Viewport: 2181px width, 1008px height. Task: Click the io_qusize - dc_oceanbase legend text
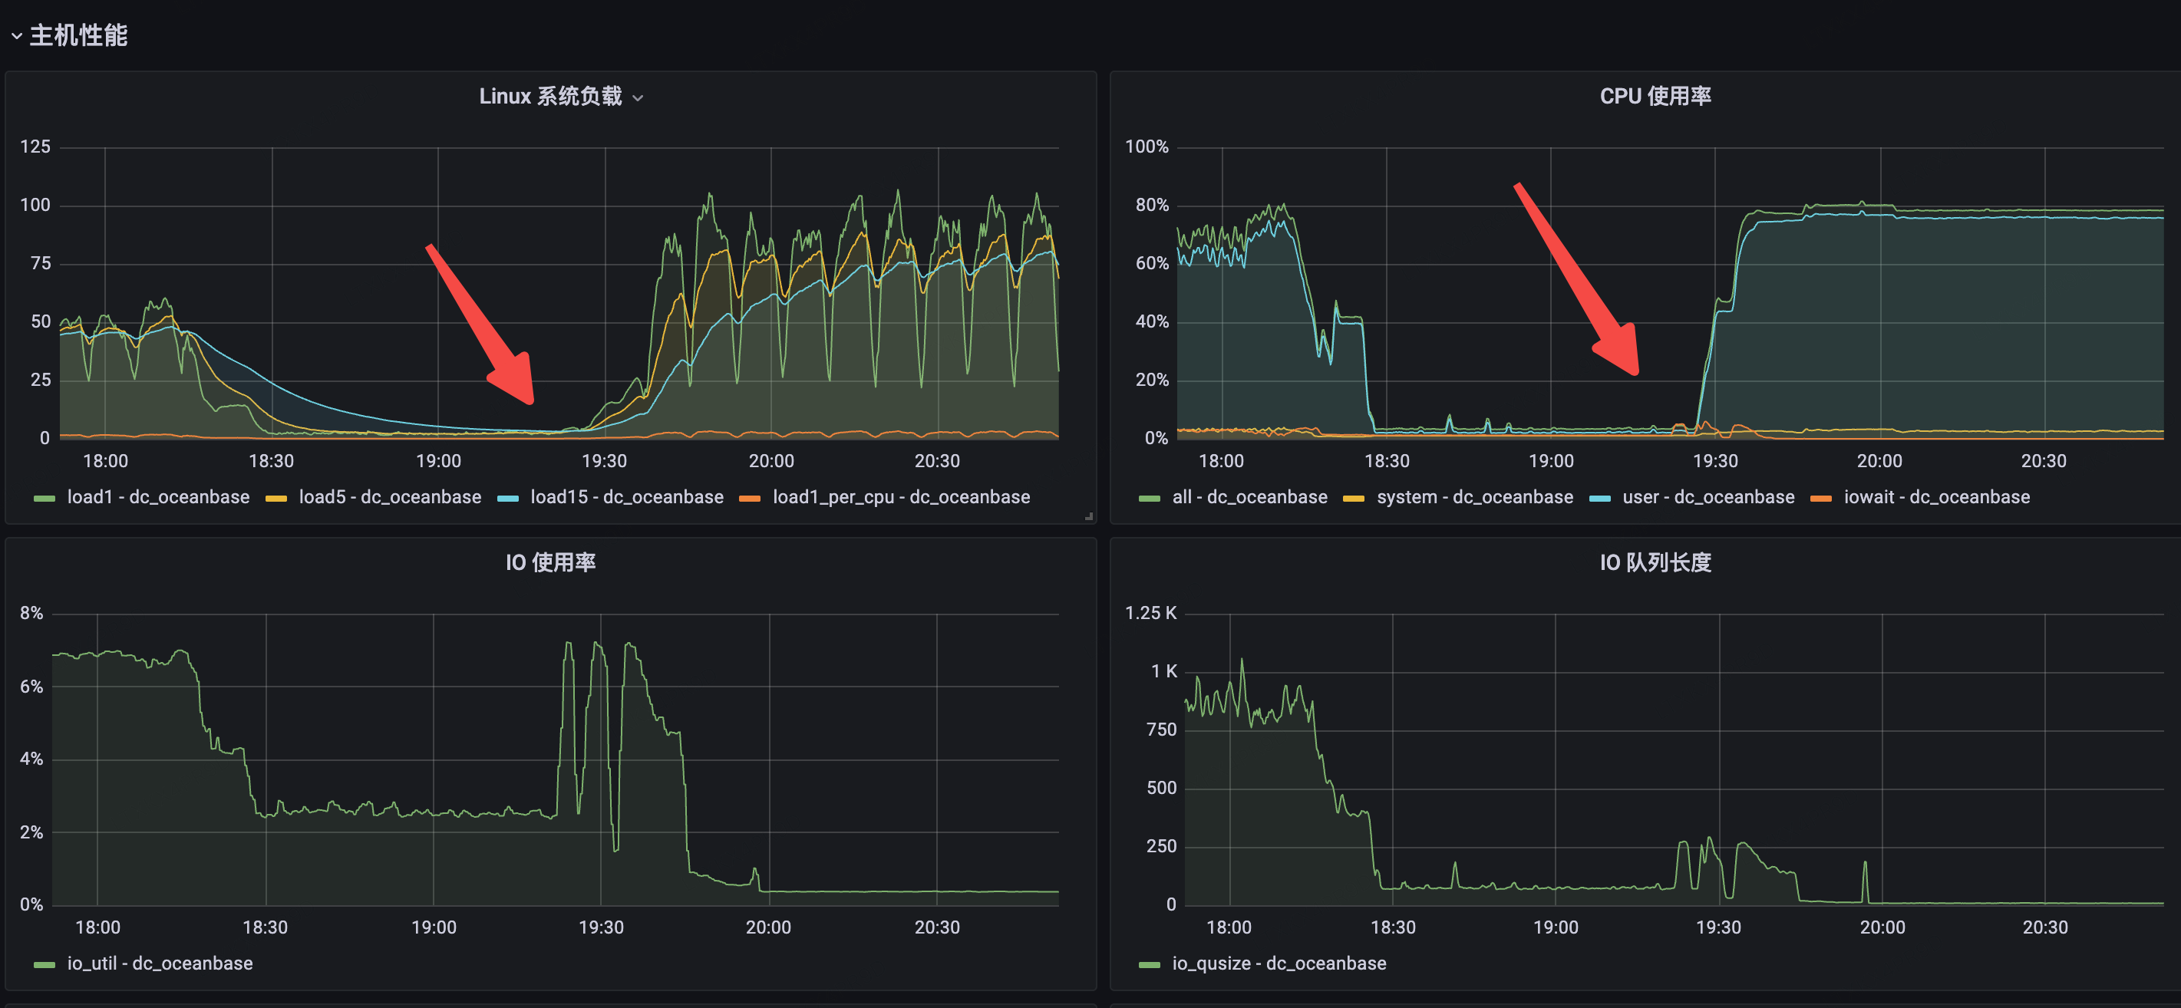coord(1279,964)
